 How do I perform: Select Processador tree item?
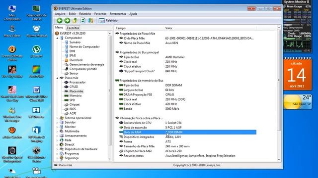[x=78, y=82]
